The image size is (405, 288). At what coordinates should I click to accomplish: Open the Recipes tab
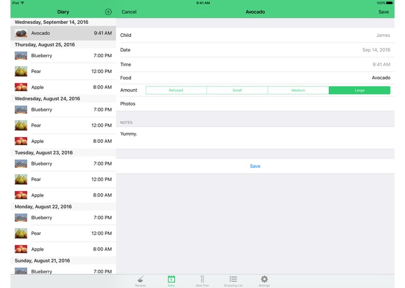pyautogui.click(x=140, y=281)
